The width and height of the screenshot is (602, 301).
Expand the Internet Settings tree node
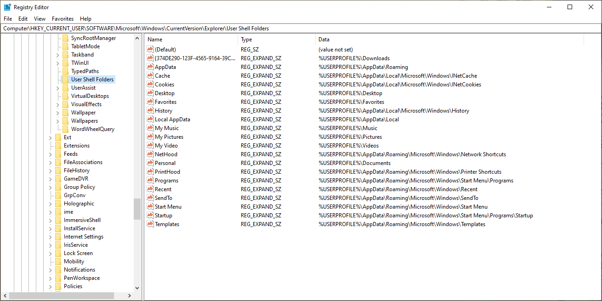coord(51,237)
